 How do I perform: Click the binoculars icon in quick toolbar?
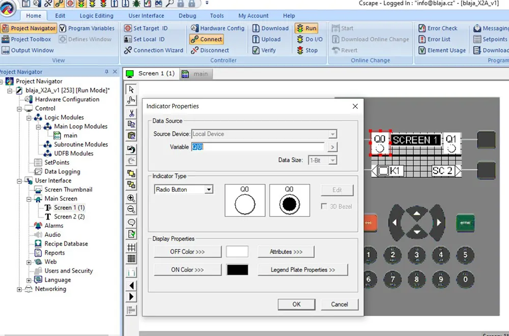tap(158, 4)
